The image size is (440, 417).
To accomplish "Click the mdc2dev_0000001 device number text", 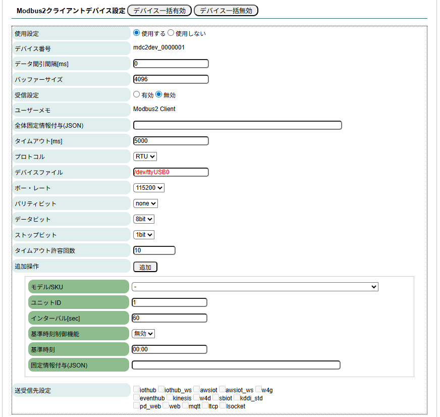I will (x=159, y=47).
